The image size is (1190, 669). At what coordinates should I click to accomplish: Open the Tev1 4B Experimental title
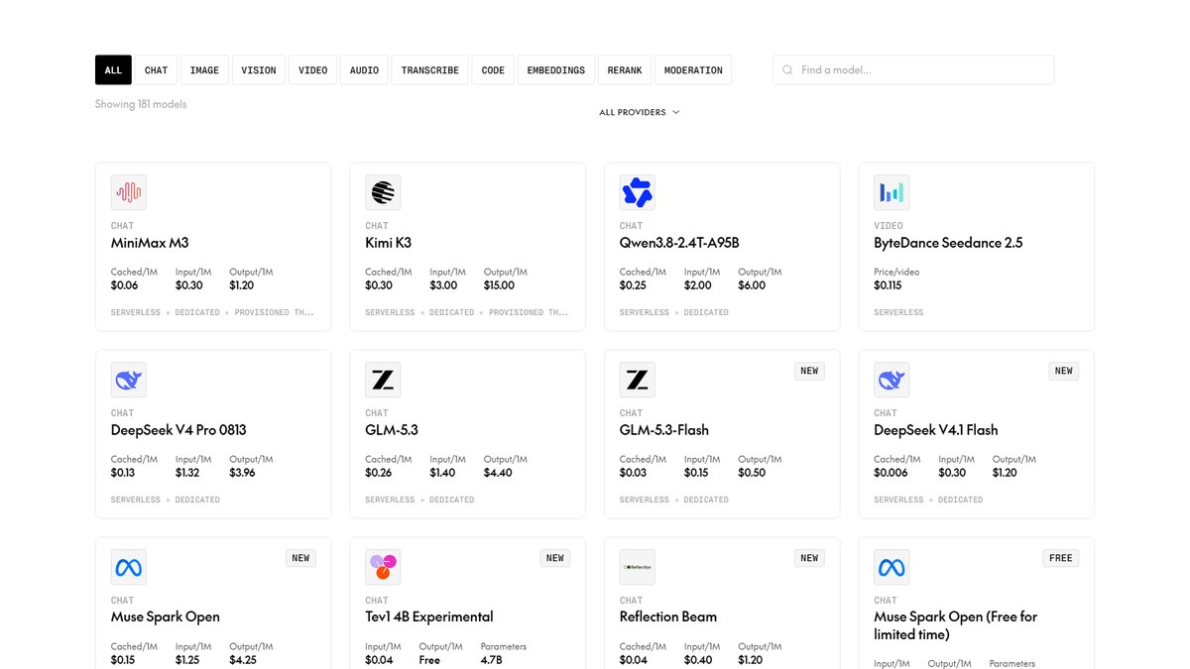point(429,616)
